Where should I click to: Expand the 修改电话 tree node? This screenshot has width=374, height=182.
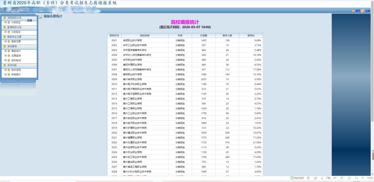click(5, 61)
